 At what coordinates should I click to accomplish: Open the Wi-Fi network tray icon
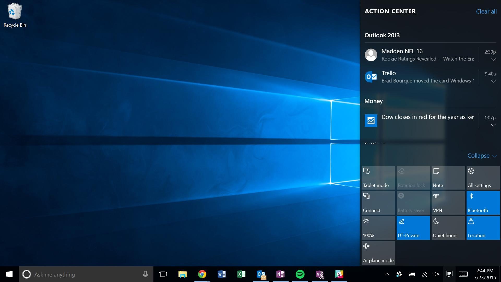[425, 274]
